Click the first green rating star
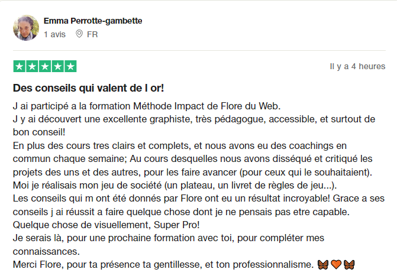 (x=19, y=66)
